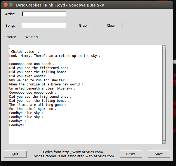176x166 pixels.
Task: Click the line "When the promise of a brave new world"
Action: click(x=44, y=84)
